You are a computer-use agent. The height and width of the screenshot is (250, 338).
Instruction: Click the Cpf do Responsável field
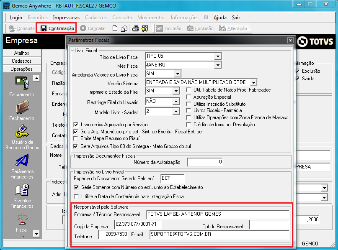tap(269, 224)
